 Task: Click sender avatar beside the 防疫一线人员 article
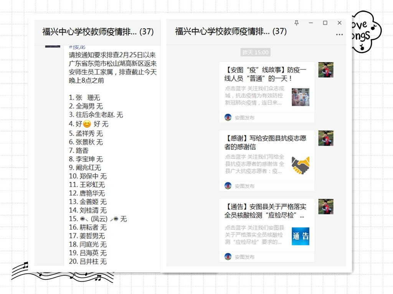click(x=325, y=70)
